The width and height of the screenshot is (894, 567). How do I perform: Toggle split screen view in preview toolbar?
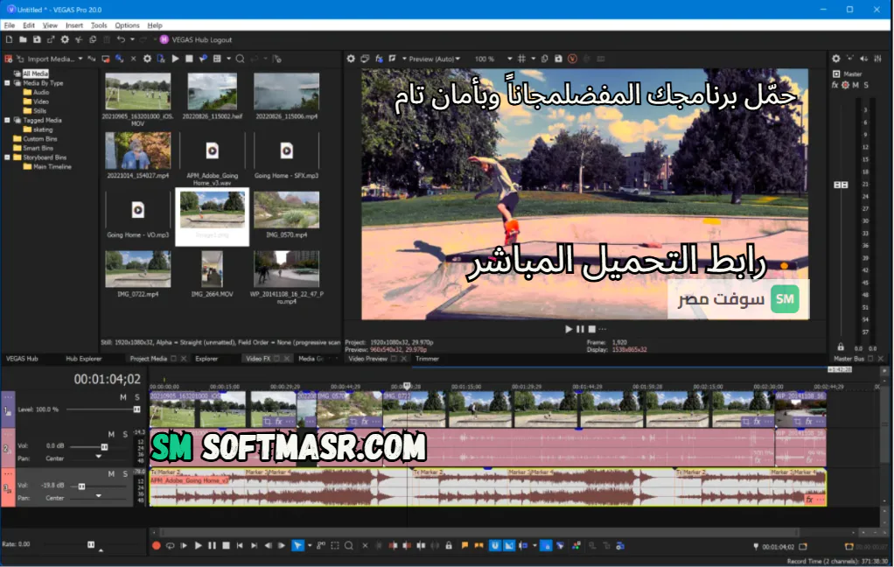click(392, 59)
